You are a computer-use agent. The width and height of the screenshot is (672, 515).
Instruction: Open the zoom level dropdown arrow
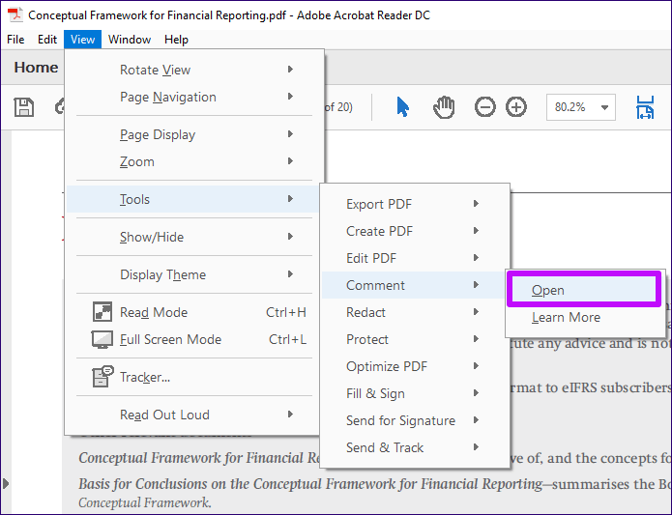[604, 107]
